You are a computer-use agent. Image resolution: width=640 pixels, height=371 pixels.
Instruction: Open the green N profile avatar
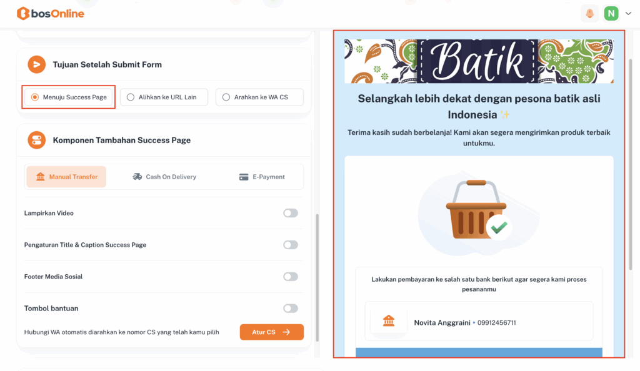611,13
